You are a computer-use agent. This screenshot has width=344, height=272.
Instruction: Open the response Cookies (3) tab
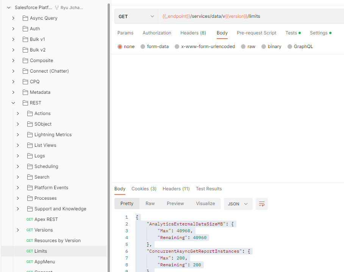(144, 189)
